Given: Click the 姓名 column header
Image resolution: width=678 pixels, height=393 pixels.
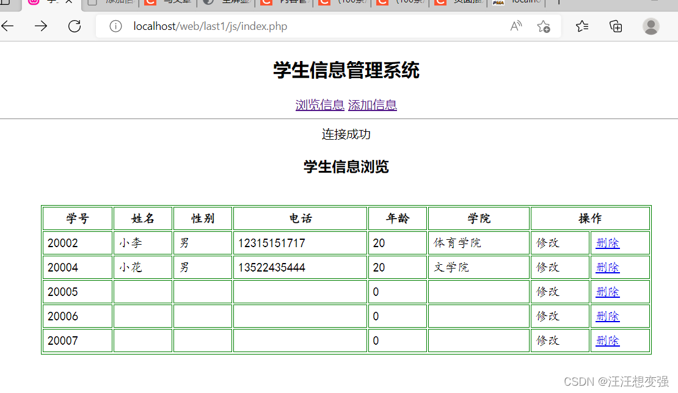Looking at the screenshot, I should (143, 218).
